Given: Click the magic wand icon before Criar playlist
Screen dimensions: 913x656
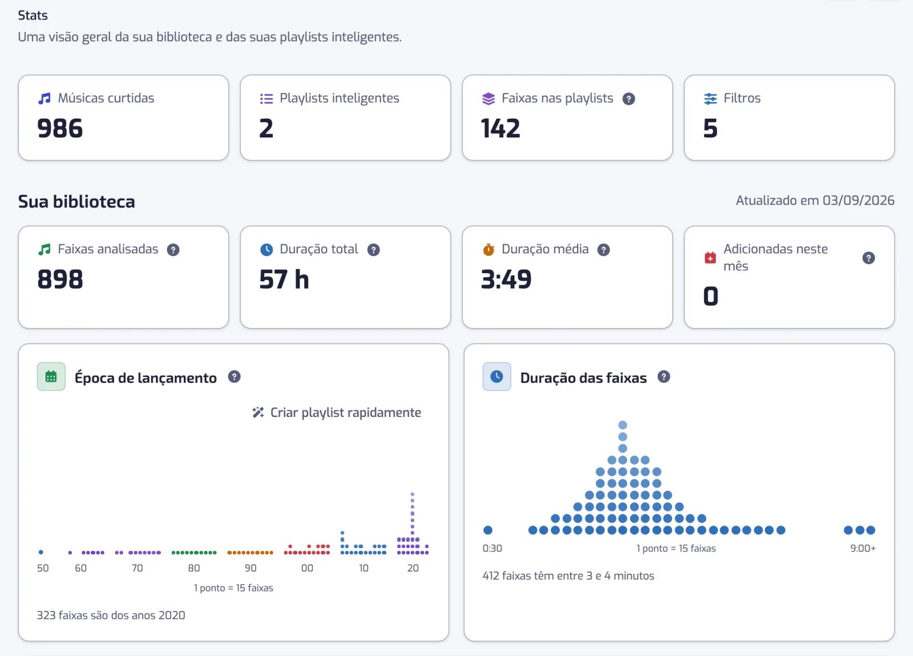Looking at the screenshot, I should point(258,412).
